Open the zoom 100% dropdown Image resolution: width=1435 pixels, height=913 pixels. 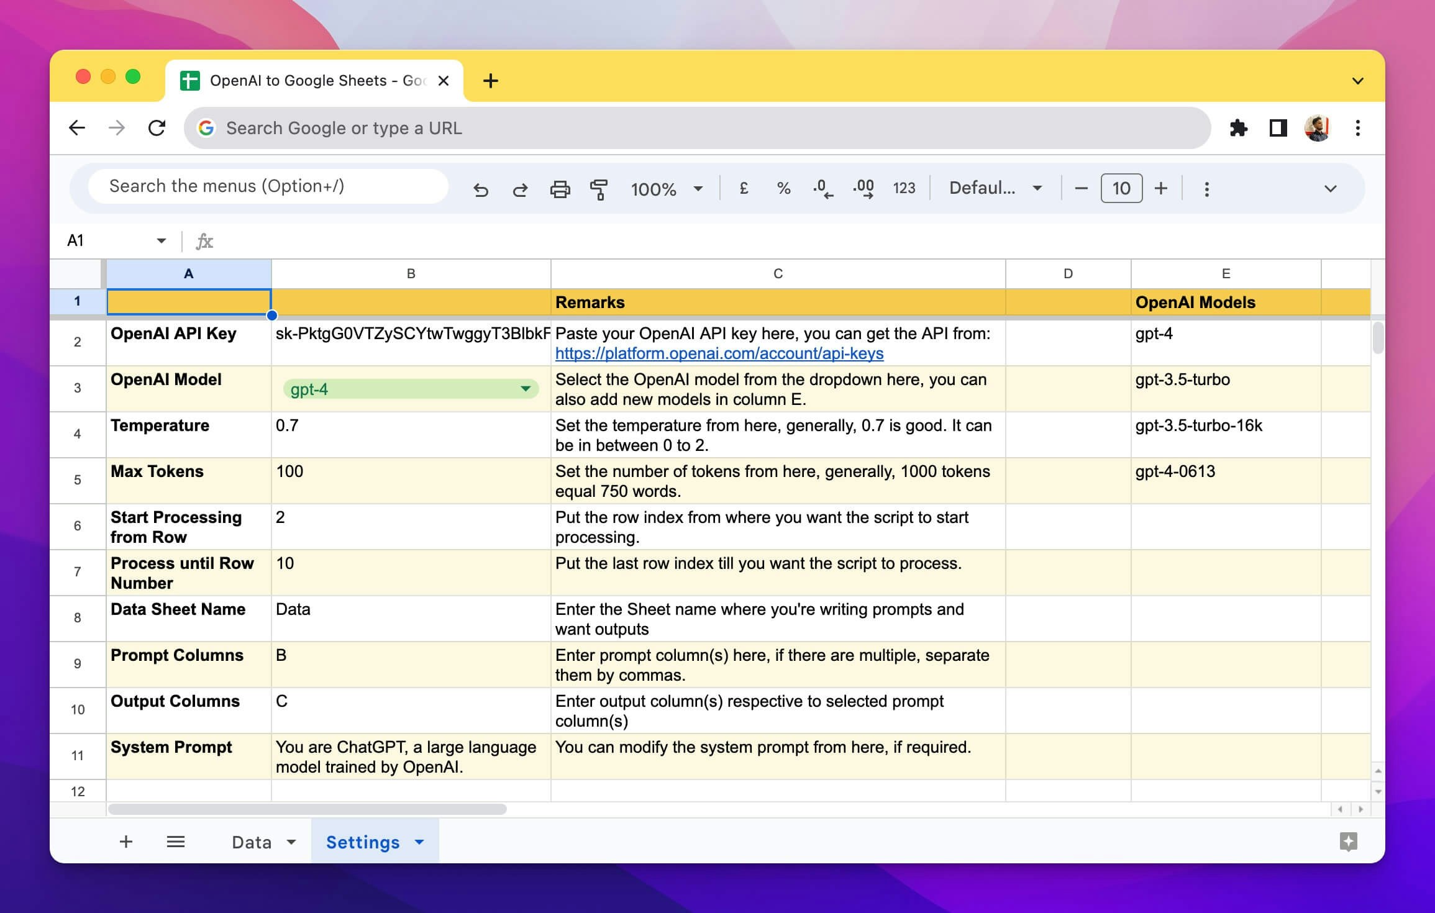(667, 189)
